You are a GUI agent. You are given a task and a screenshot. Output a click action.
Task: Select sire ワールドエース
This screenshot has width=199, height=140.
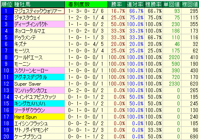(39, 57)
